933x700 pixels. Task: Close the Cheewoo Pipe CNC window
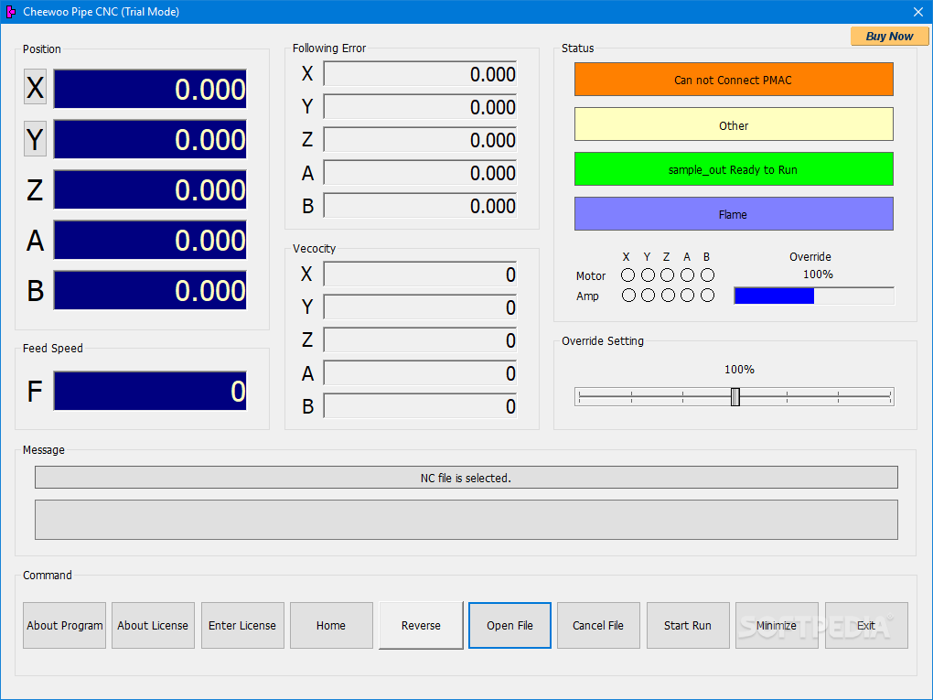point(918,11)
